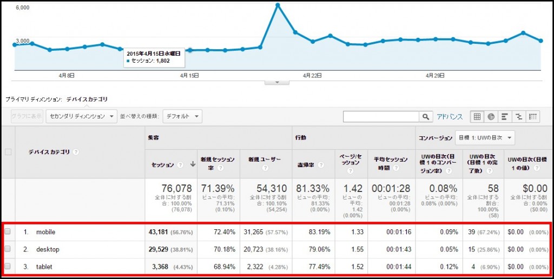Open help for デバイス カテゴリ column
Viewport: 554px width, 279px height.
click(76, 152)
